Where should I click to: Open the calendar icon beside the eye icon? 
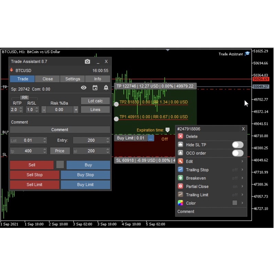click(x=95, y=88)
